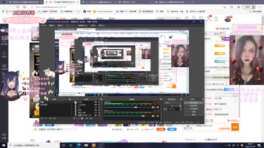Mute the Mic/Aux speaker icon
Viewport: 264px width, 148px height.
click(x=153, y=116)
